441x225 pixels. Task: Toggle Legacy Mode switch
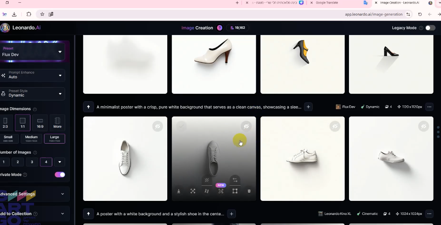click(430, 28)
